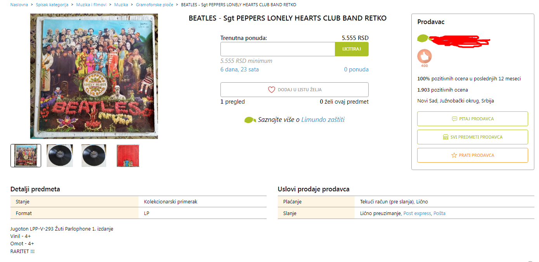Click the heart icon in wishlist button

(x=272, y=90)
